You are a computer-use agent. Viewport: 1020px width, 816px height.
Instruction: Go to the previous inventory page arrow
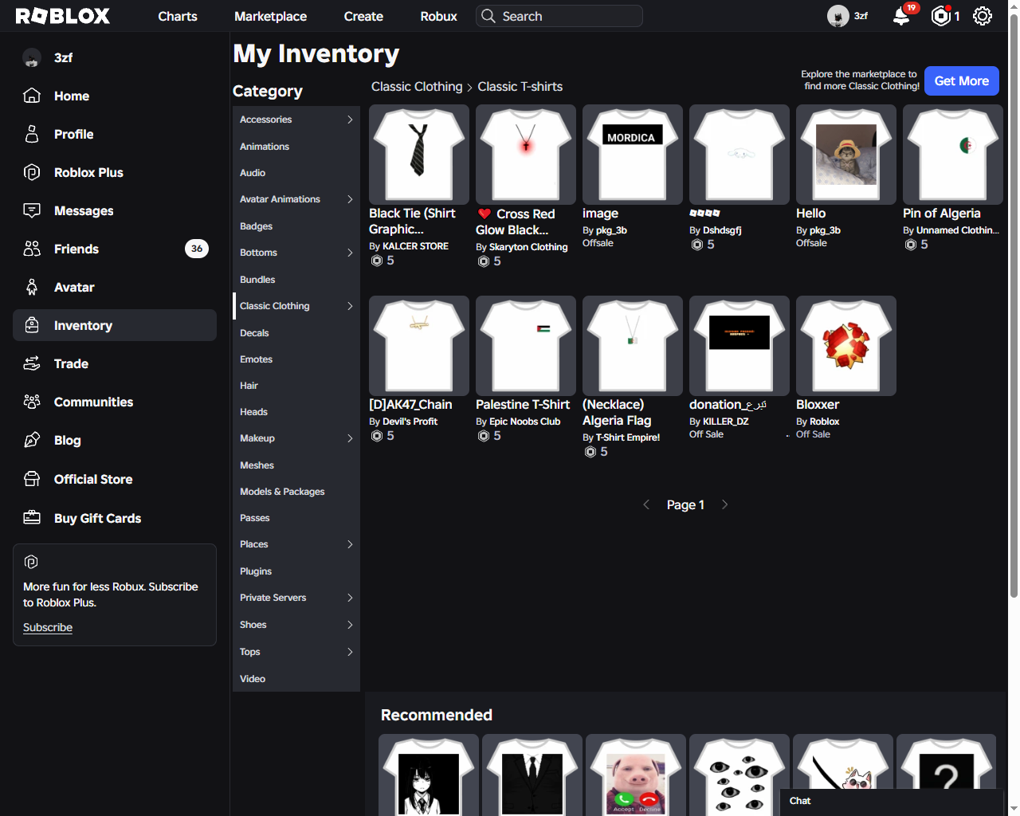[646, 504]
